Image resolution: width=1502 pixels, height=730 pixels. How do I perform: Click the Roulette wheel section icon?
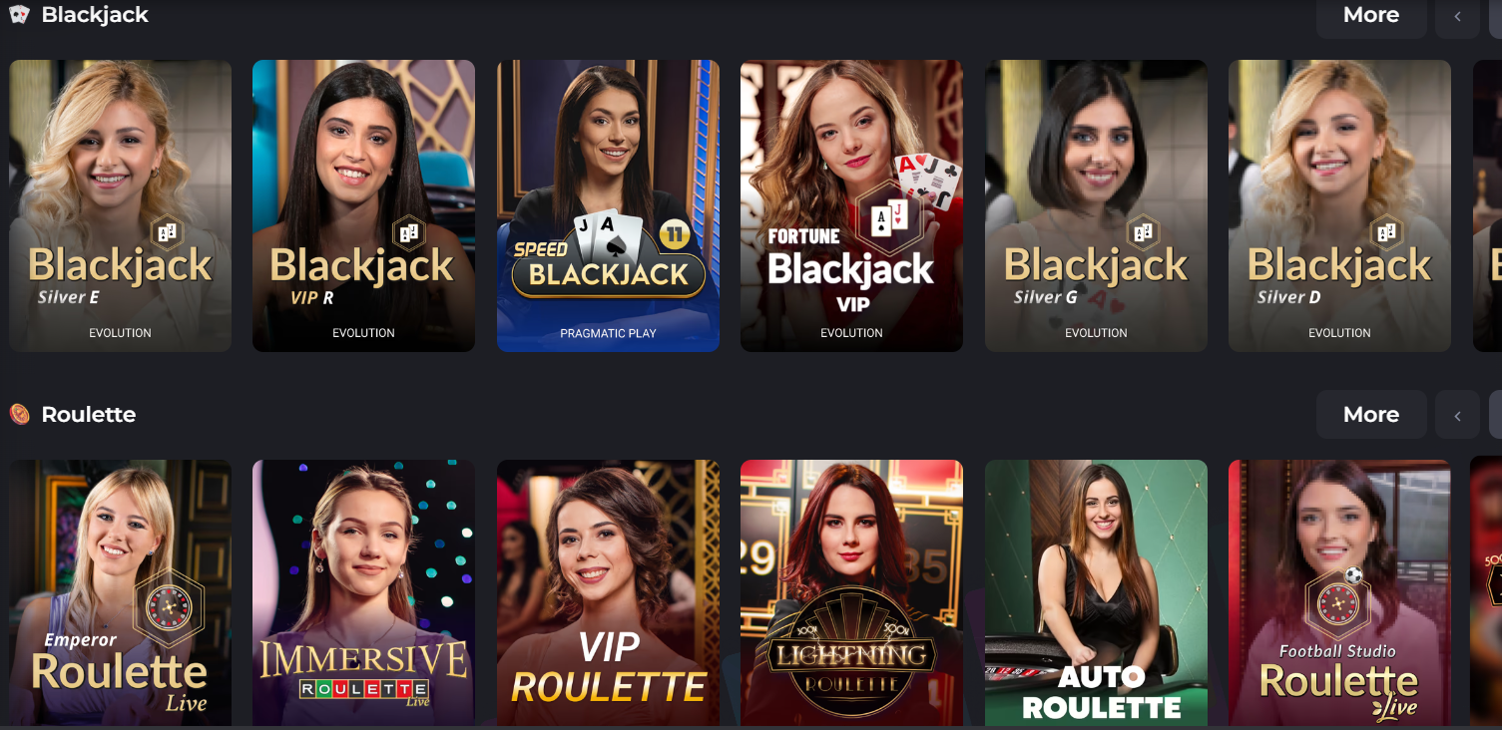(19, 414)
